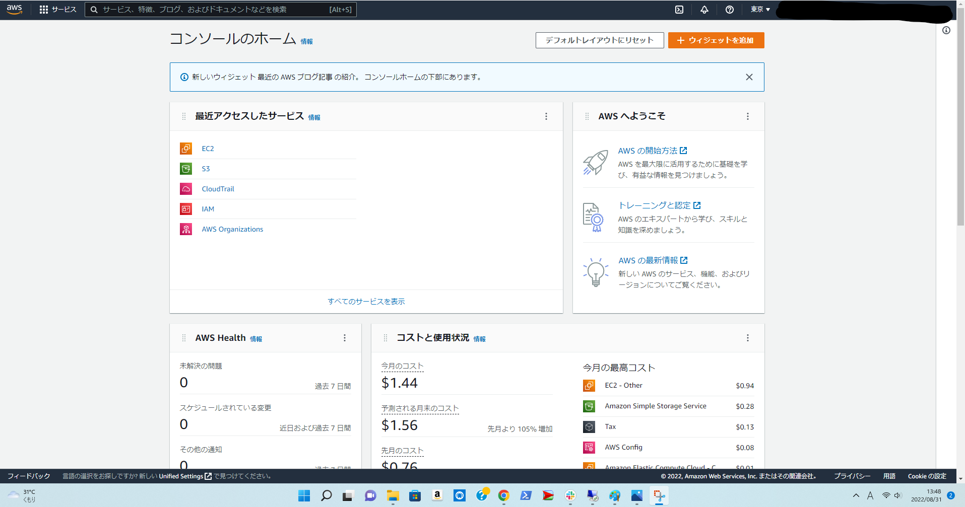Click the AWS Config cost row icon

tap(589, 448)
